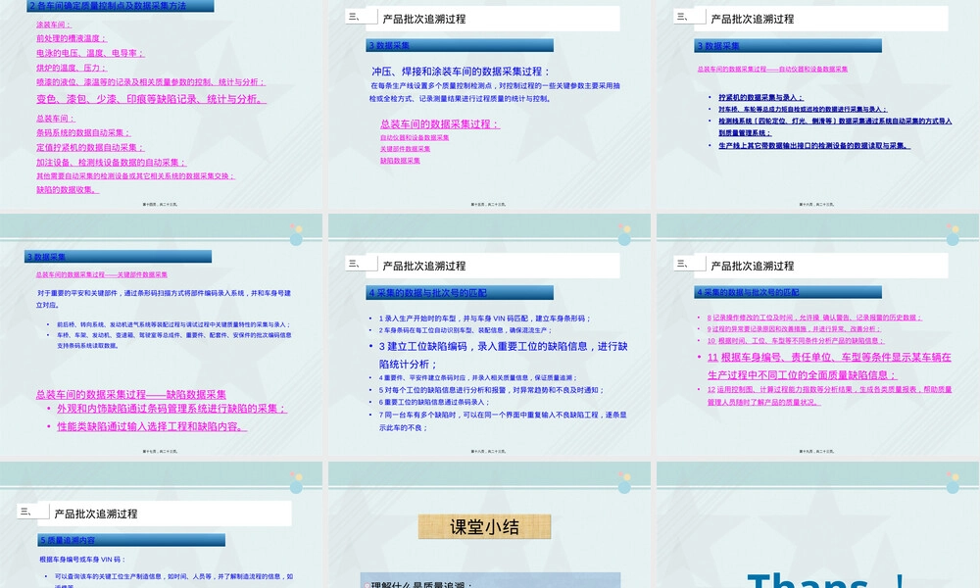Screen dimensions: 980x588
Task: Click the 11 根据车身编号、责任单位 link
Action: click(829, 367)
